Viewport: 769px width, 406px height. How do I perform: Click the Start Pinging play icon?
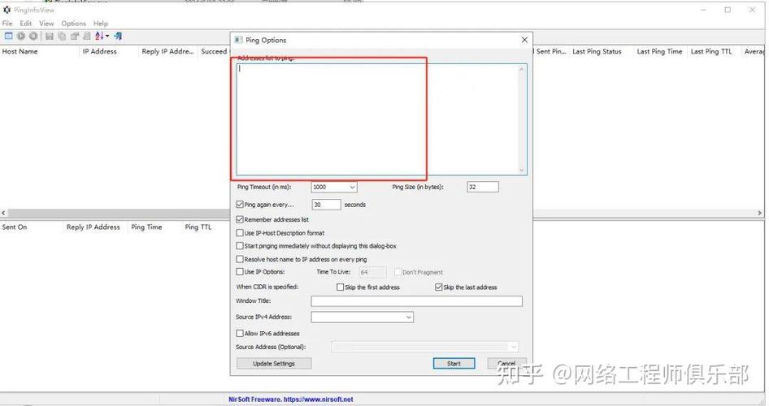21,37
